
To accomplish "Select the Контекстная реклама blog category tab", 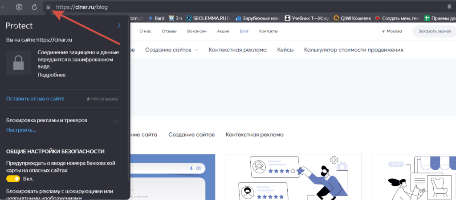I will (254, 134).
